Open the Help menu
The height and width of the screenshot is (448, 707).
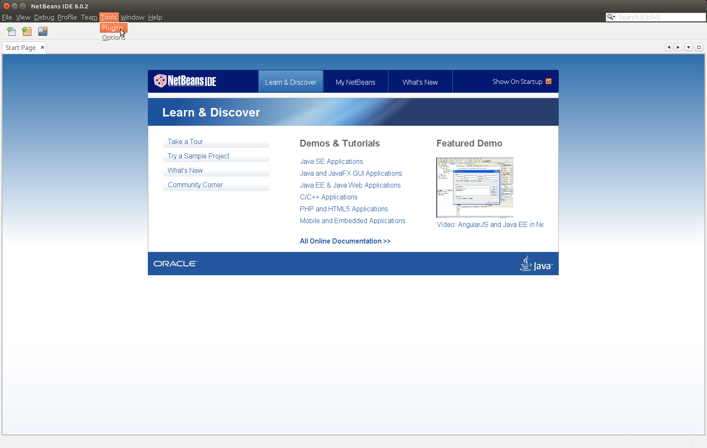click(x=155, y=17)
